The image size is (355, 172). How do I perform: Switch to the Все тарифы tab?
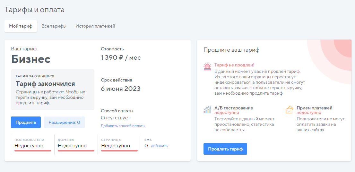coord(54,26)
